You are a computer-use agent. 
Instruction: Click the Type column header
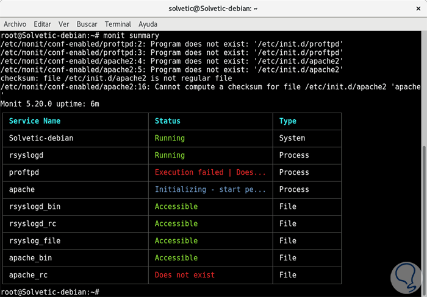pos(288,121)
